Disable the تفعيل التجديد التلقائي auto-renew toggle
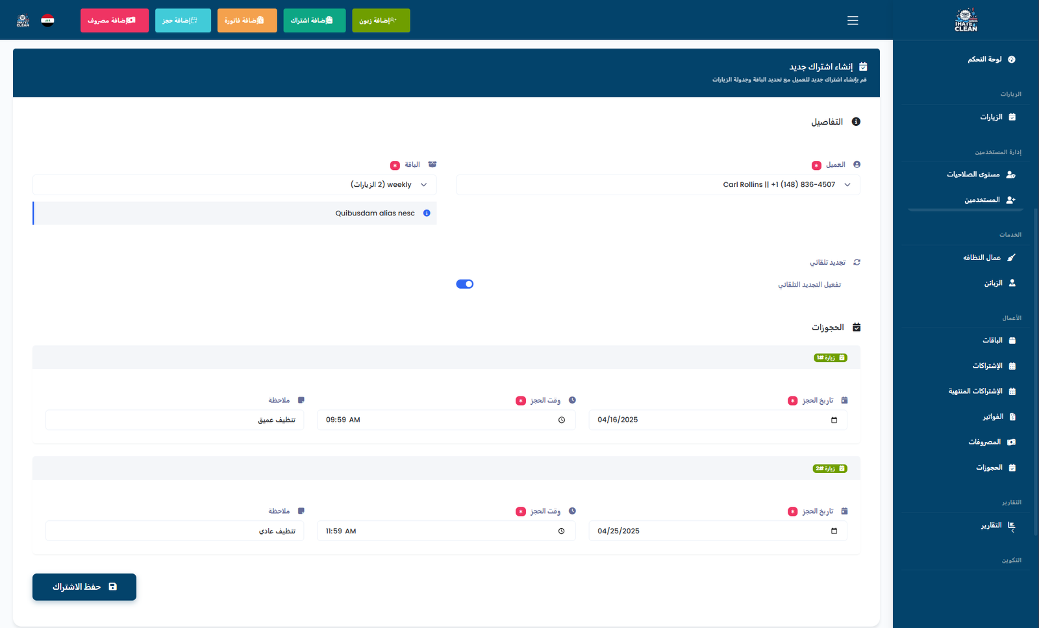The width and height of the screenshot is (1039, 628). coord(464,284)
